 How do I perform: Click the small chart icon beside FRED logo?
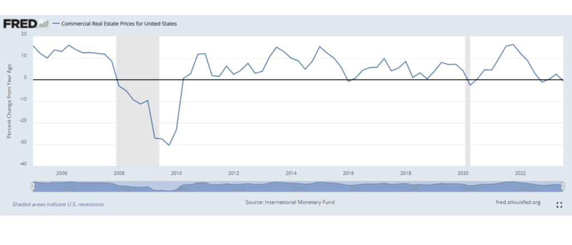43,23
